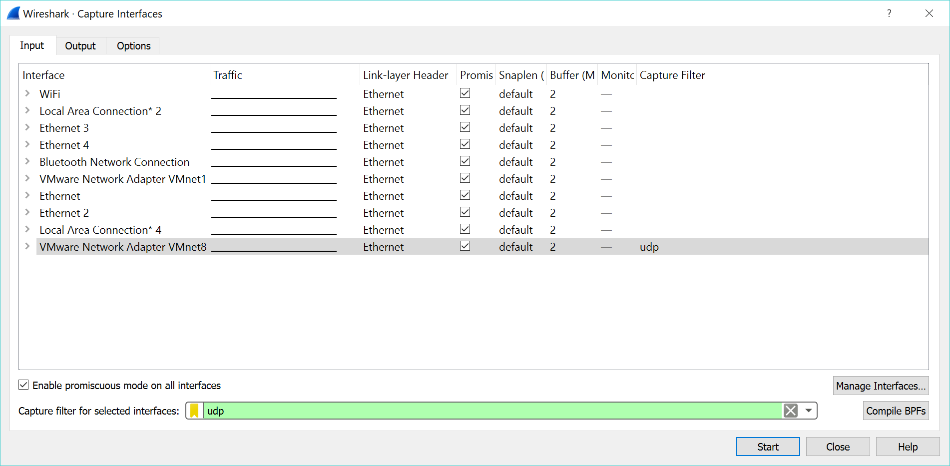This screenshot has width=950, height=466.
Task: Click the Ethernet link-layer cell for VMnet8
Action: point(384,247)
